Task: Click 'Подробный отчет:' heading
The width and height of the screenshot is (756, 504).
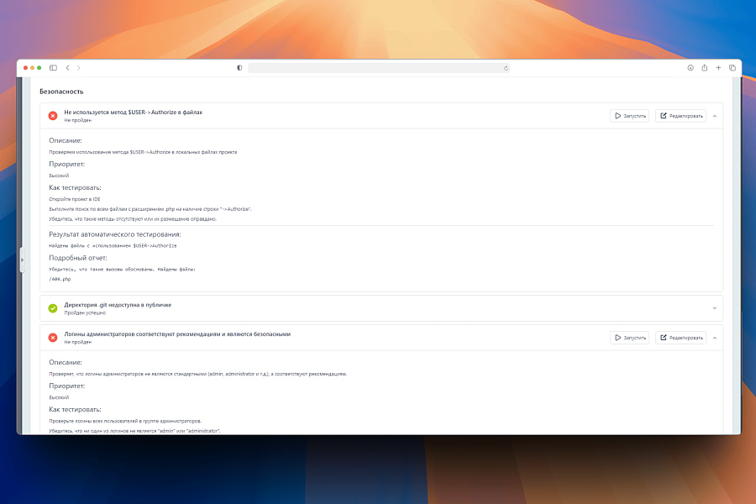Action: [x=77, y=258]
